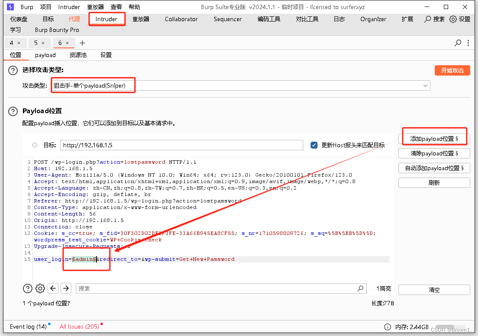Screen dimensions: 478x336
Task: Open All issues (205) in status bar
Action: (x=79, y=326)
